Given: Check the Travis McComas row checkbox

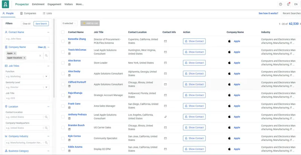Looking at the screenshot, I should coord(63,52).
